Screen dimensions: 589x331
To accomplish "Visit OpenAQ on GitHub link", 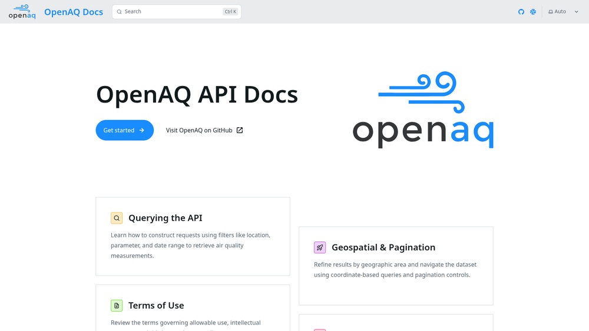I will tap(204, 130).
